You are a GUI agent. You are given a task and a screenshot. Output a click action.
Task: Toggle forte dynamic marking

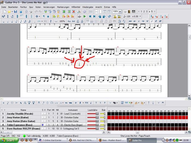(x=152, y=22)
